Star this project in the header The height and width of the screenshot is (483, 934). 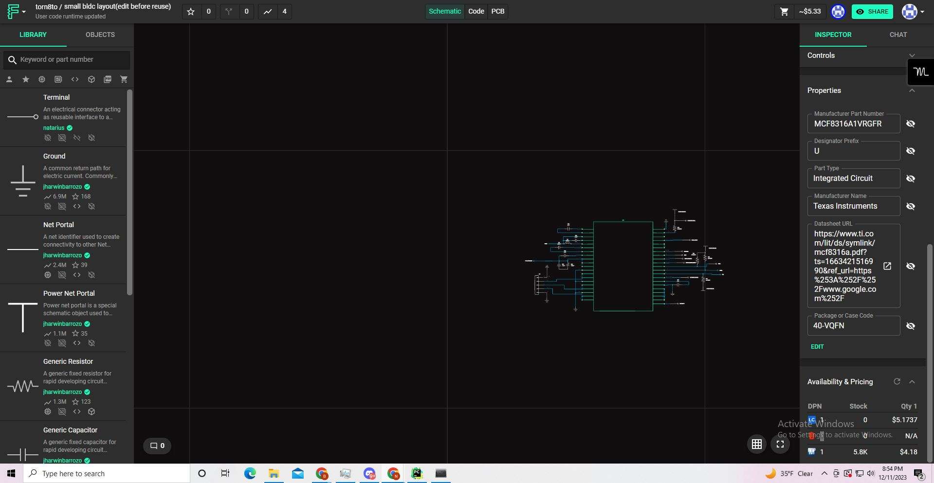pos(191,11)
